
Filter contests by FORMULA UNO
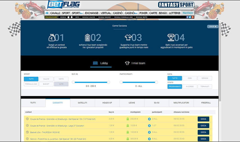(31, 84)
